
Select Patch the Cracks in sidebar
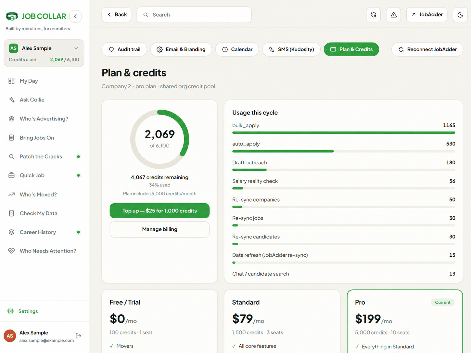coord(45,156)
